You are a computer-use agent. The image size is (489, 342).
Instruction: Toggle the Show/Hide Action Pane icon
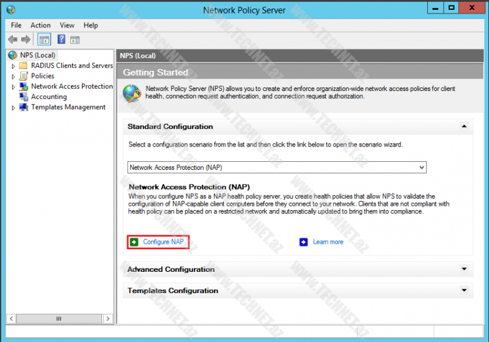(75, 40)
